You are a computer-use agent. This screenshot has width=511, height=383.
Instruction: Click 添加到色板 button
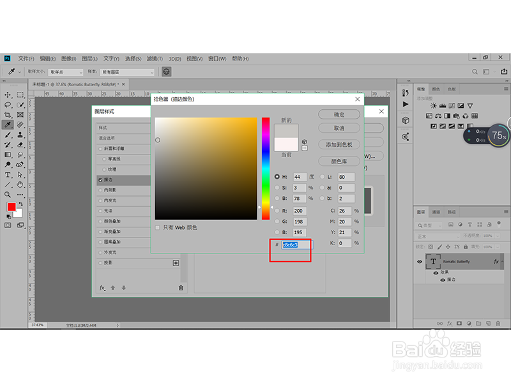339,145
